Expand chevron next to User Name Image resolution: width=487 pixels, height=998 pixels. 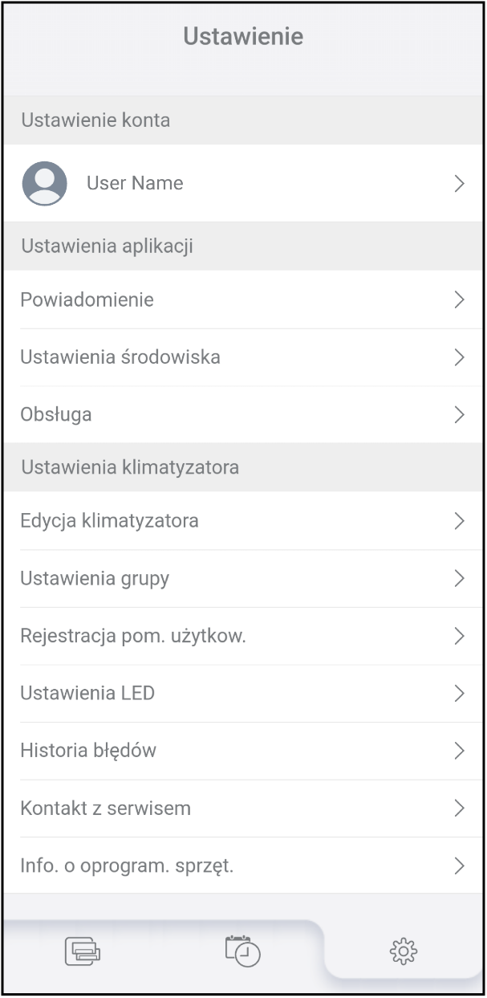point(459,184)
